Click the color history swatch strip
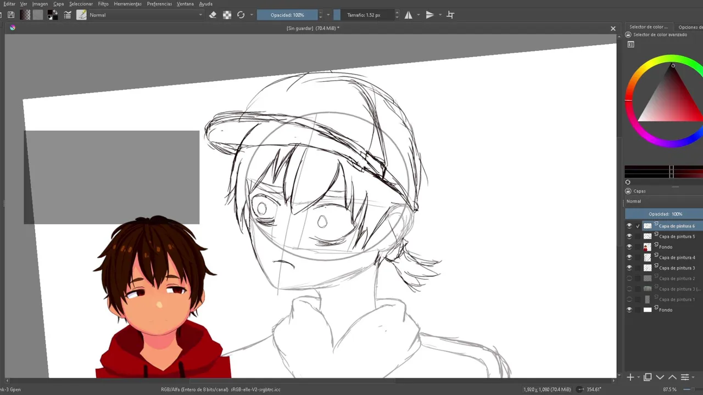703x395 pixels. click(664, 172)
